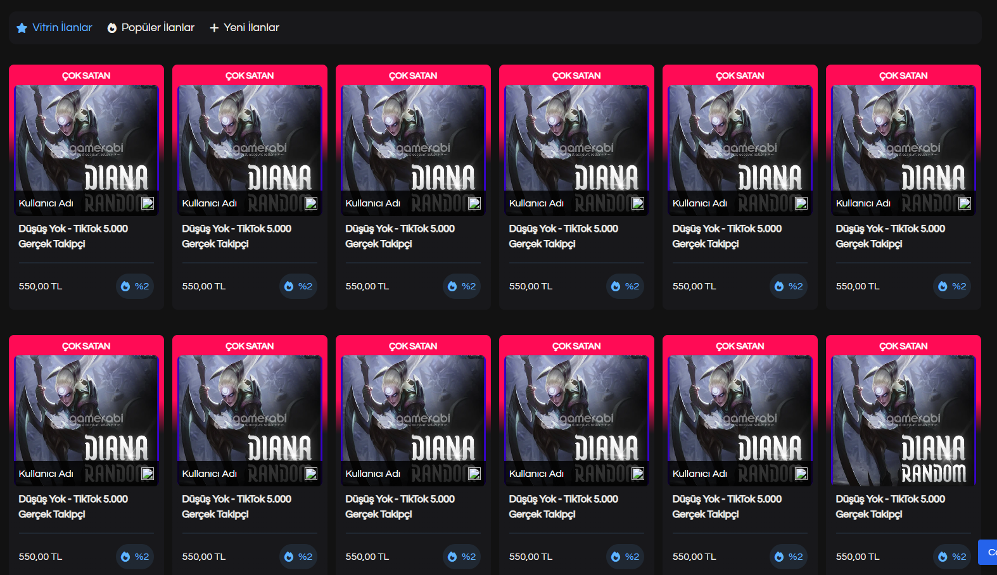
Task: Click the flame icon beside Popüler İlanlar
Action: (x=112, y=28)
